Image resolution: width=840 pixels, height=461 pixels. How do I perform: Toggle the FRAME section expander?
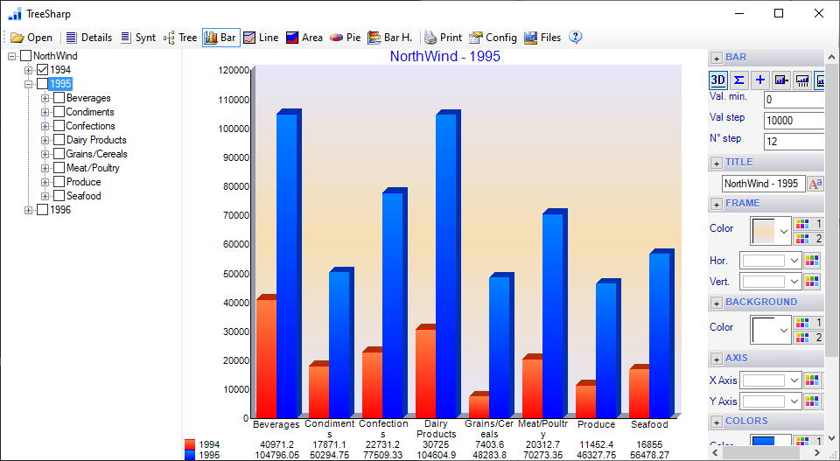(716, 204)
